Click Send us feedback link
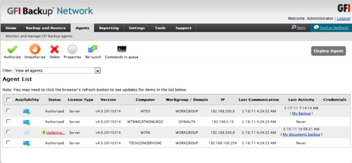Image resolution: width=352 pixels, height=163 pixels. 334,28
